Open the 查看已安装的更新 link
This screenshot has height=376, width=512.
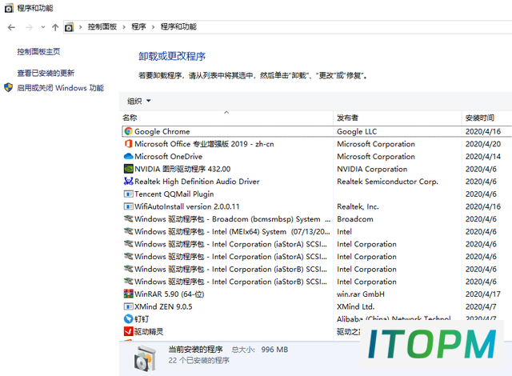pos(46,73)
